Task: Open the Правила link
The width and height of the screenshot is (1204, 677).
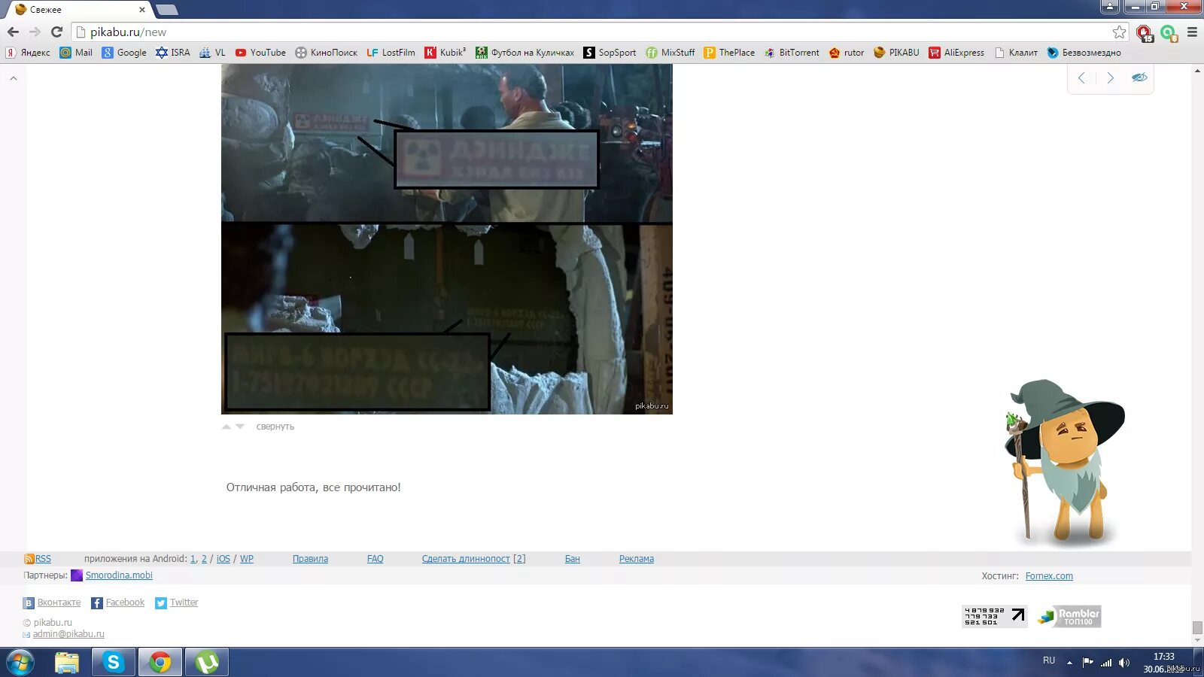Action: point(310,559)
